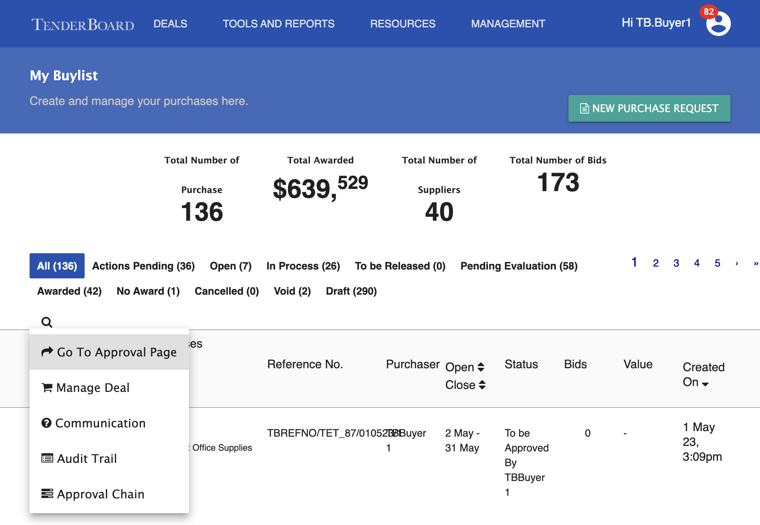Open TOOLS AND REPORTS menu

(x=278, y=24)
